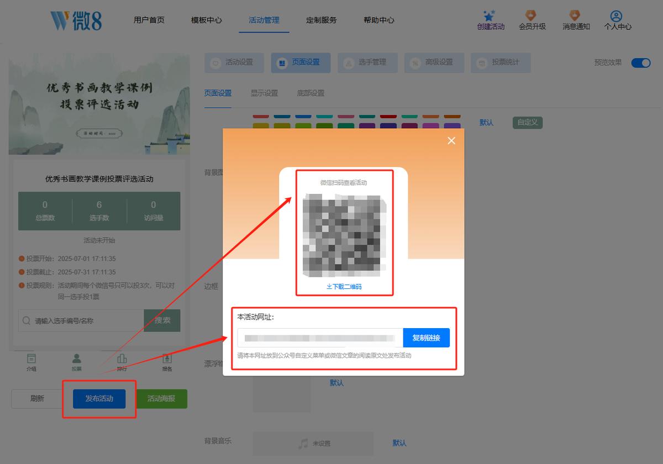Click 默认 link next to color swatches
Image resolution: width=663 pixels, height=464 pixels.
486,123
